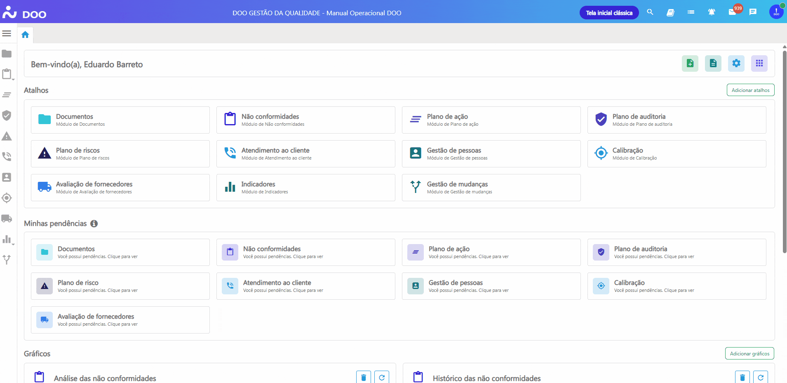Expand the bar-chart indicators sidebar item

click(8, 240)
